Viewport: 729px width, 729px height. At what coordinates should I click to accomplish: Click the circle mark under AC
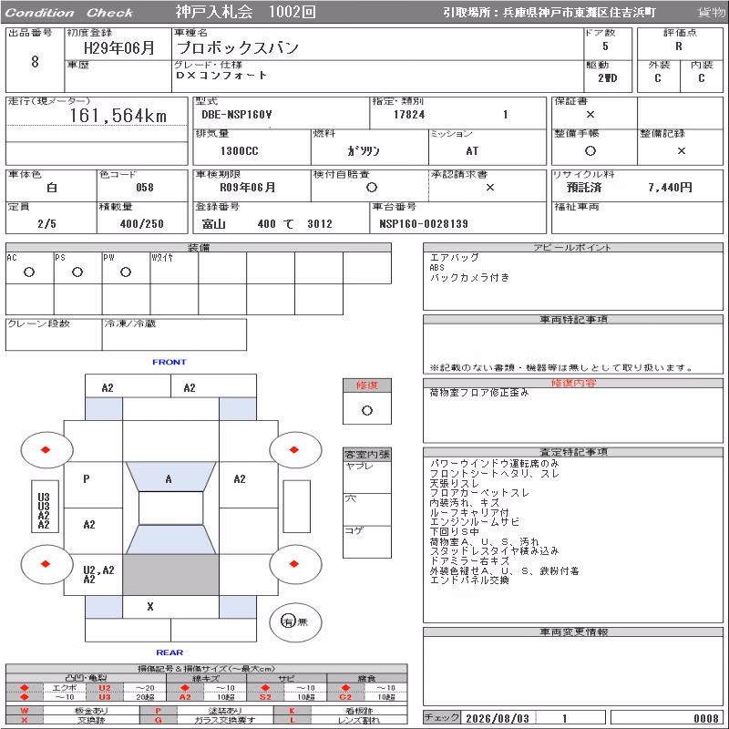(x=29, y=272)
